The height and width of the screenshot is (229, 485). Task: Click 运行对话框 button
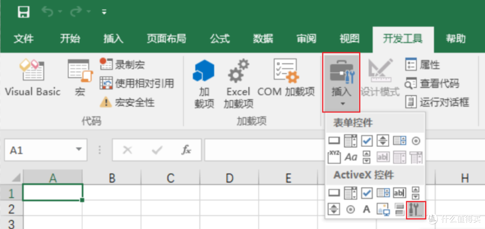437,102
